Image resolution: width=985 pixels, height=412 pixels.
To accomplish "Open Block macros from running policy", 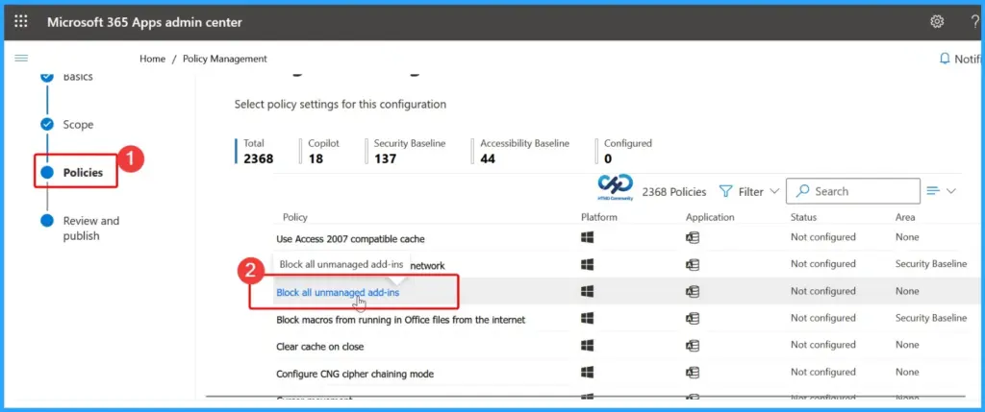I will click(401, 320).
